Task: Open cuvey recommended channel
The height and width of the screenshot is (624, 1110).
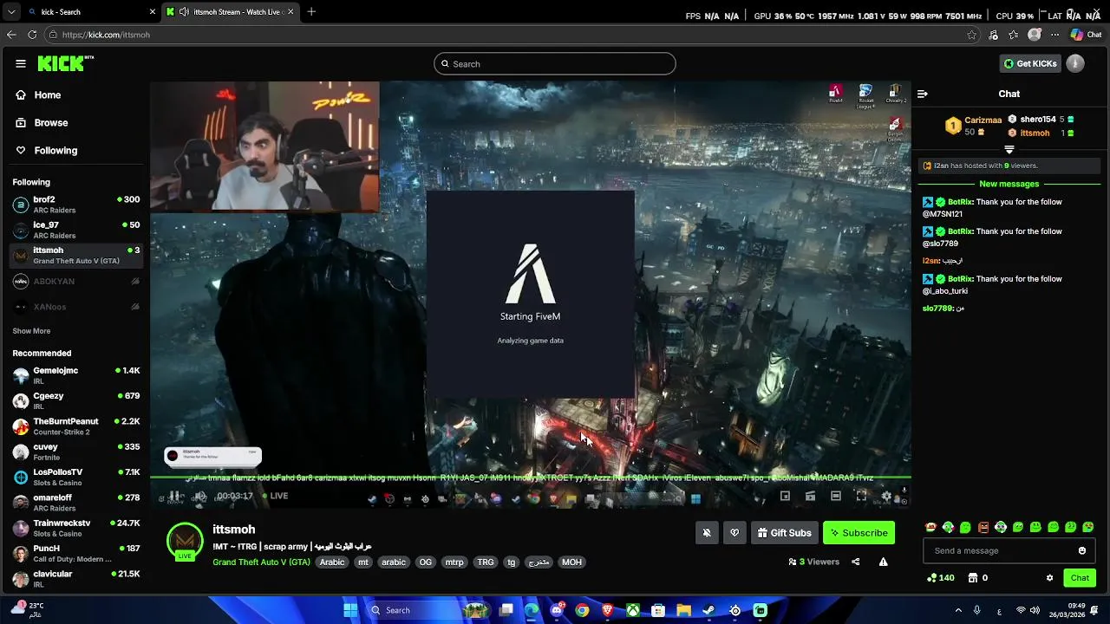Action: click(x=76, y=452)
